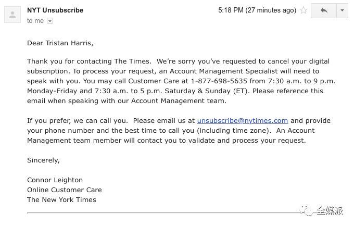Click the sender's profile avatar

pos(12,15)
